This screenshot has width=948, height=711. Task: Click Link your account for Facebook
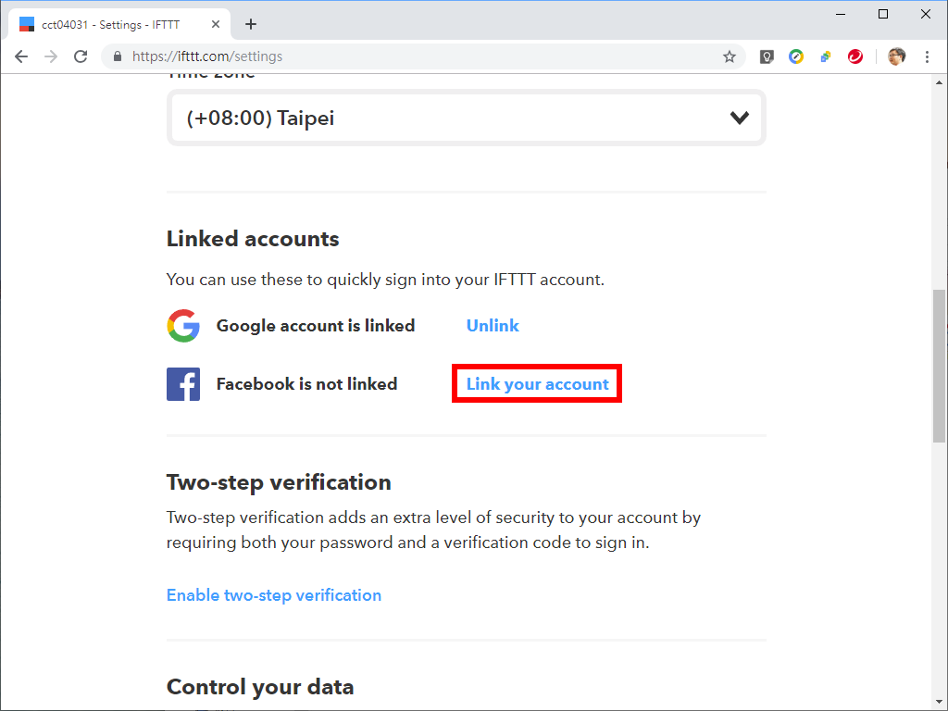click(x=538, y=384)
